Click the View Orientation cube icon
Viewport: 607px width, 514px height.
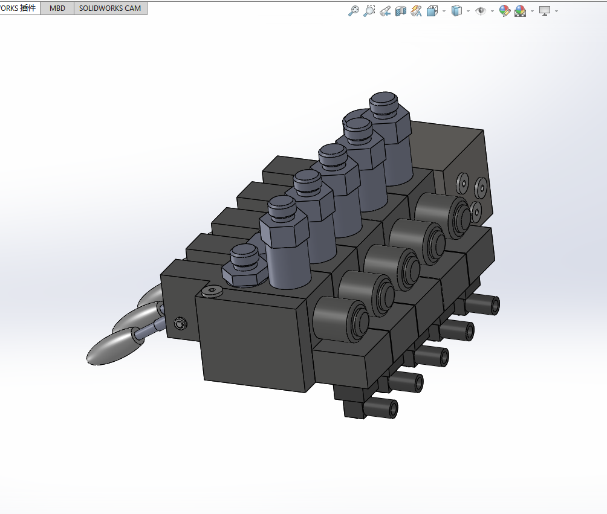[432, 11]
